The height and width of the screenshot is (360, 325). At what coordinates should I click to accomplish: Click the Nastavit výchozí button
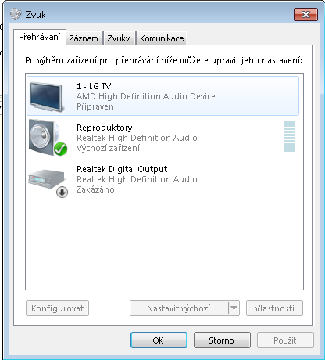pos(179,308)
